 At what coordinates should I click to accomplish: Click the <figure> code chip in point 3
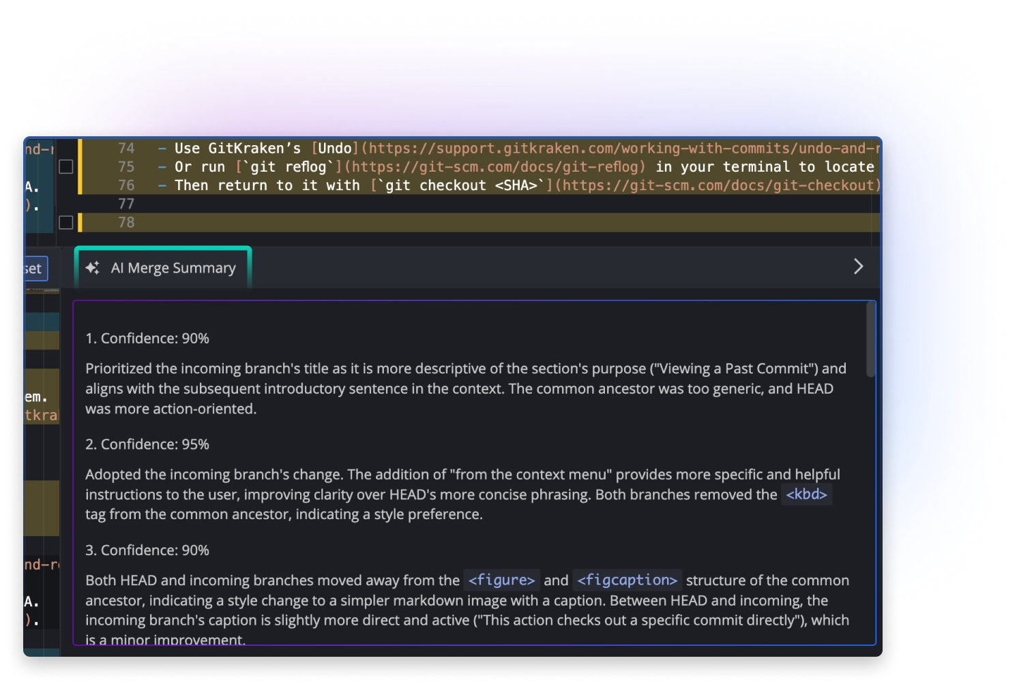click(501, 580)
